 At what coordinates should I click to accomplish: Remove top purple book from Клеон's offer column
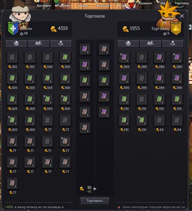pos(85,49)
